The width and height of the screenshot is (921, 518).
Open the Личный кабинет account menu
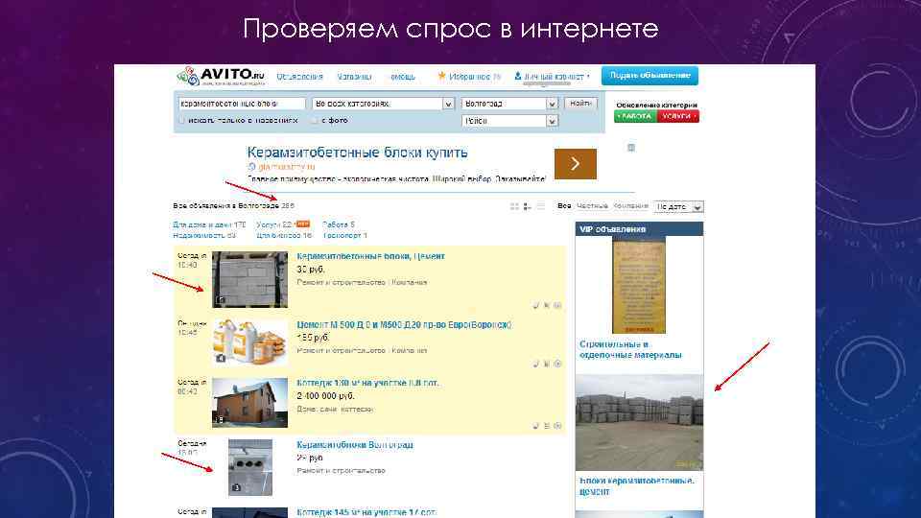[552, 77]
